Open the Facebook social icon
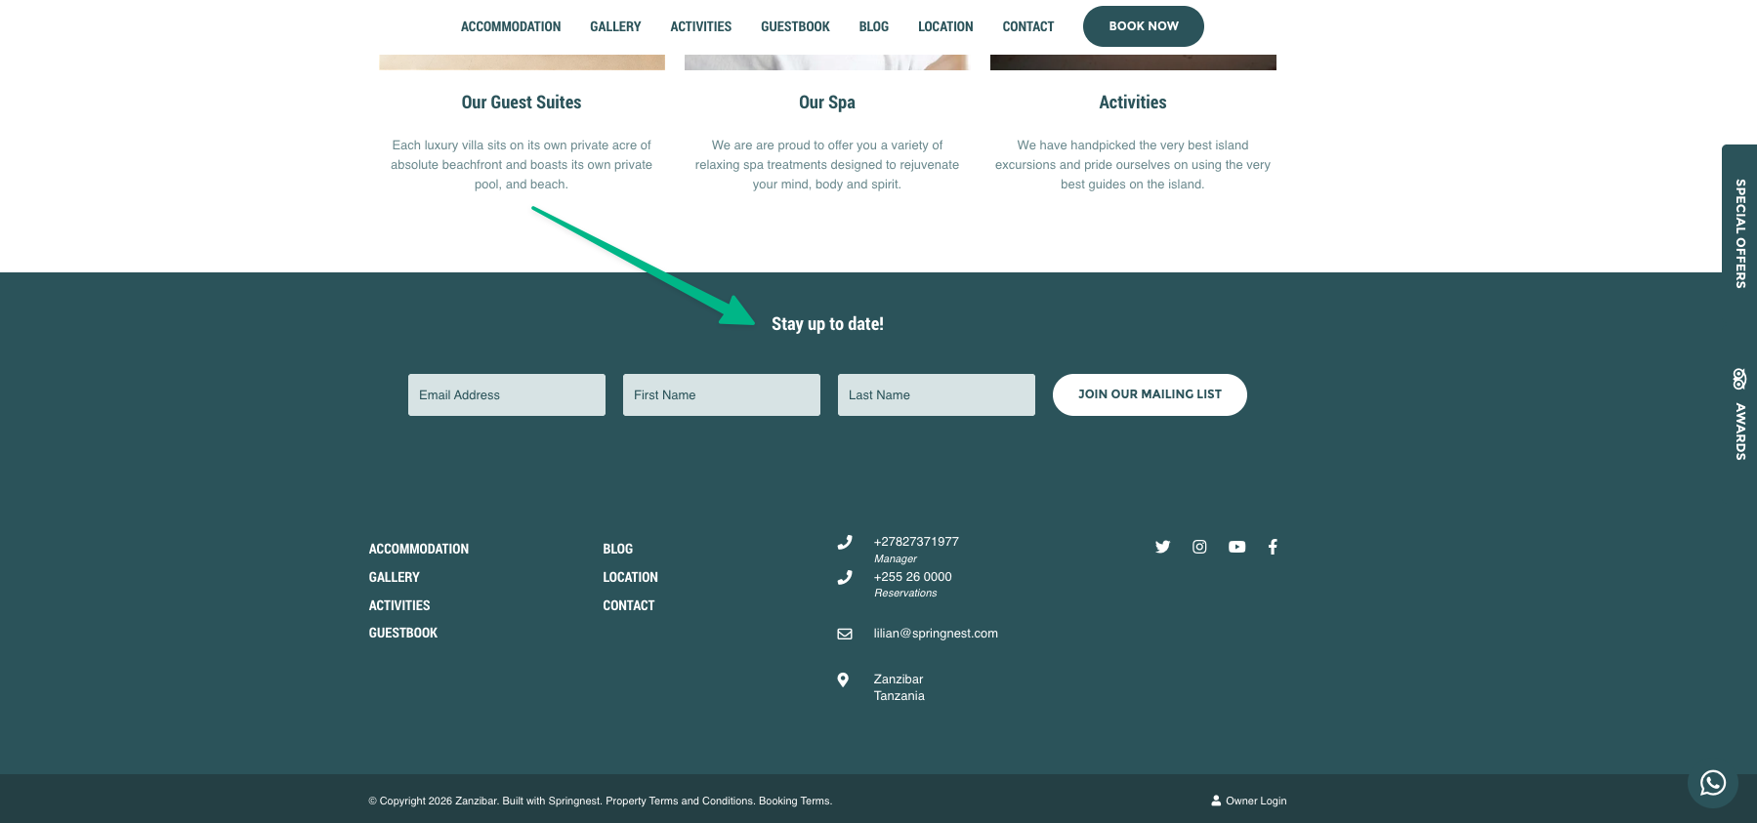This screenshot has width=1757, height=823. click(x=1273, y=547)
